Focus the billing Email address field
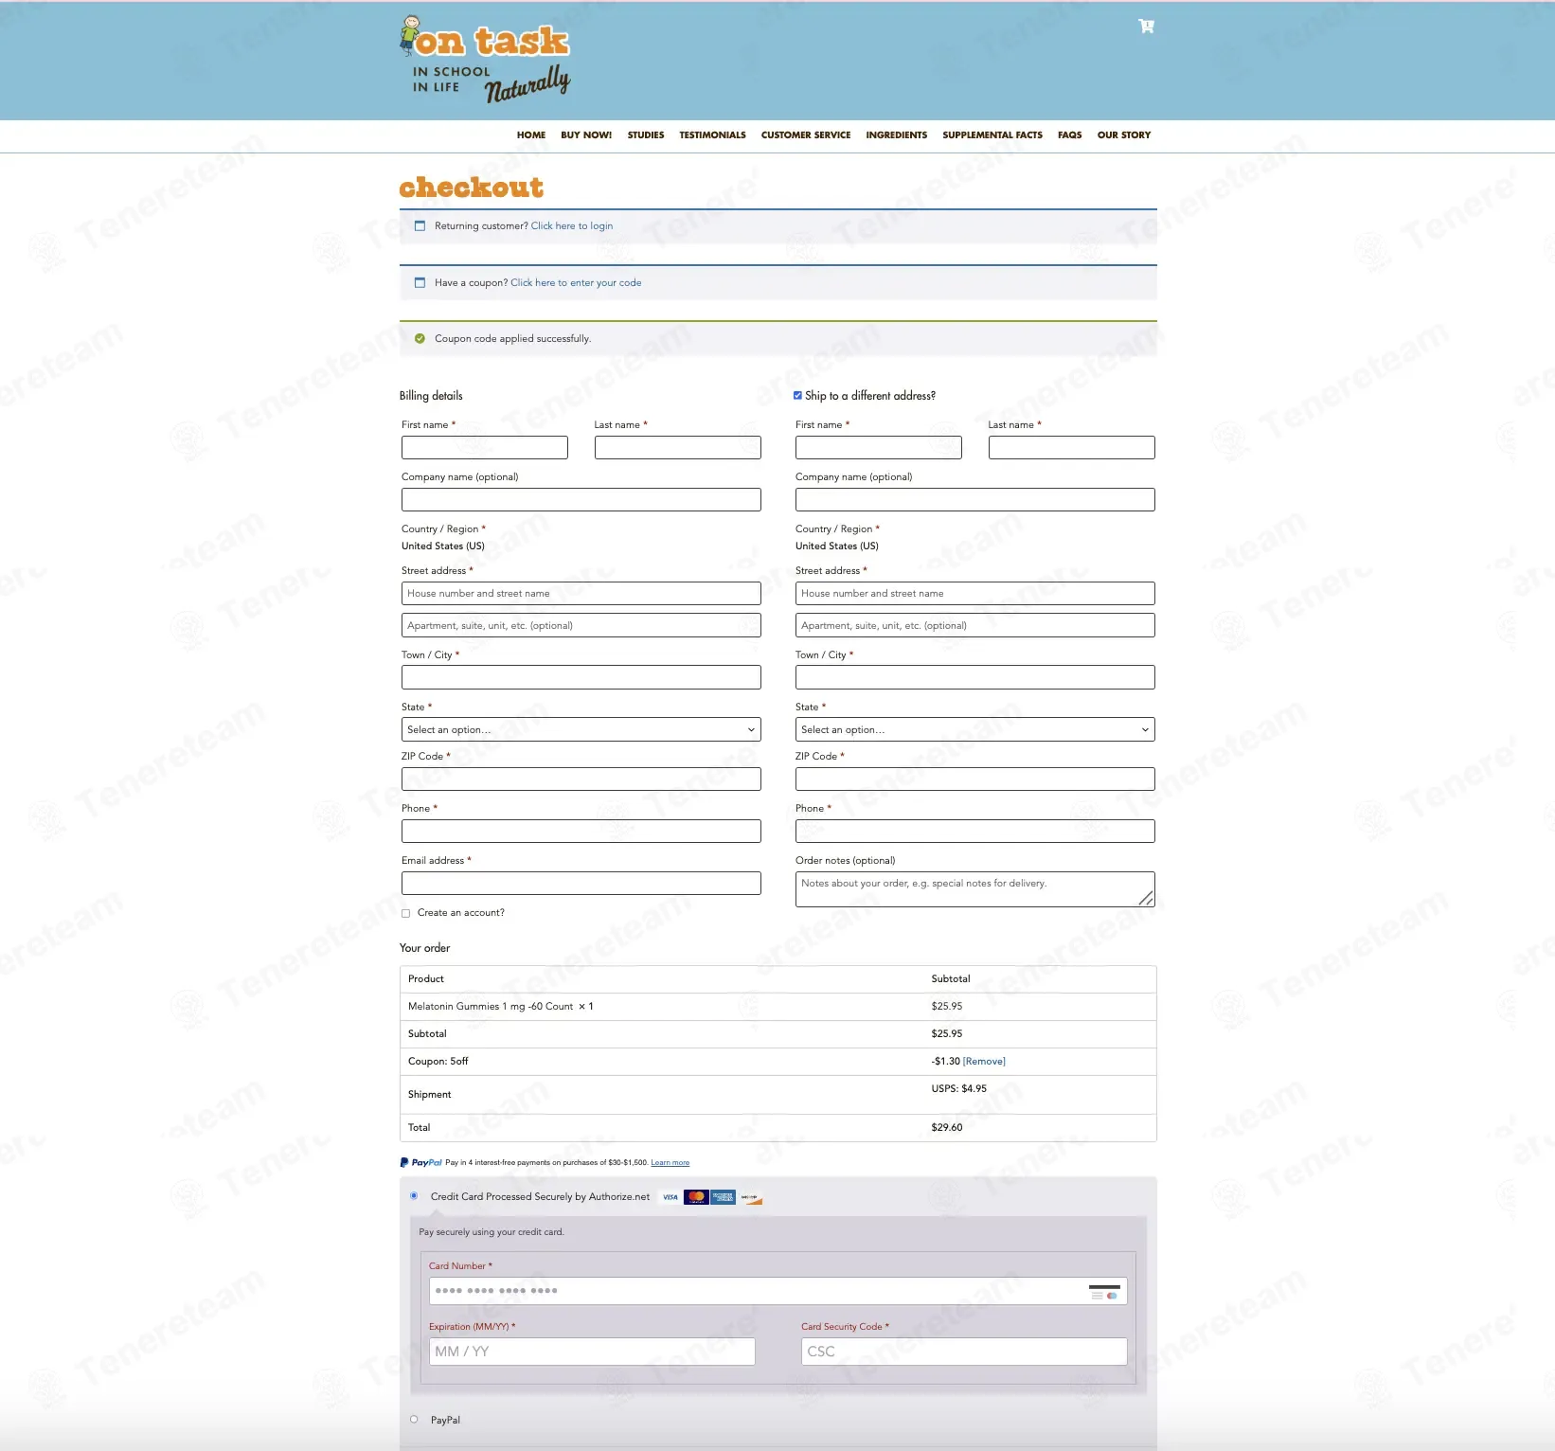The height and width of the screenshot is (1451, 1555). pos(581,883)
